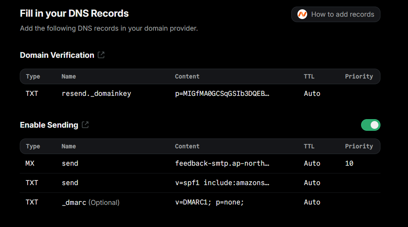Open Domain Verification external link icon
Image resolution: width=408 pixels, height=227 pixels.
click(x=101, y=55)
